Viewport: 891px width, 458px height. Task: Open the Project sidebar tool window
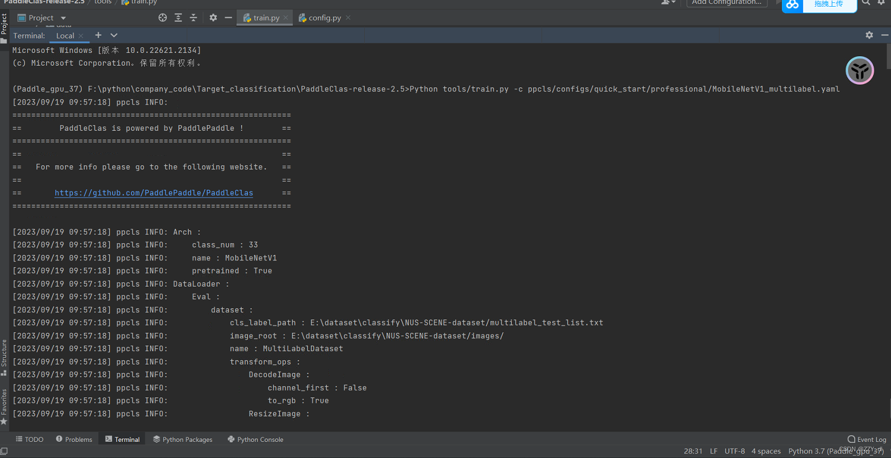tap(4, 28)
